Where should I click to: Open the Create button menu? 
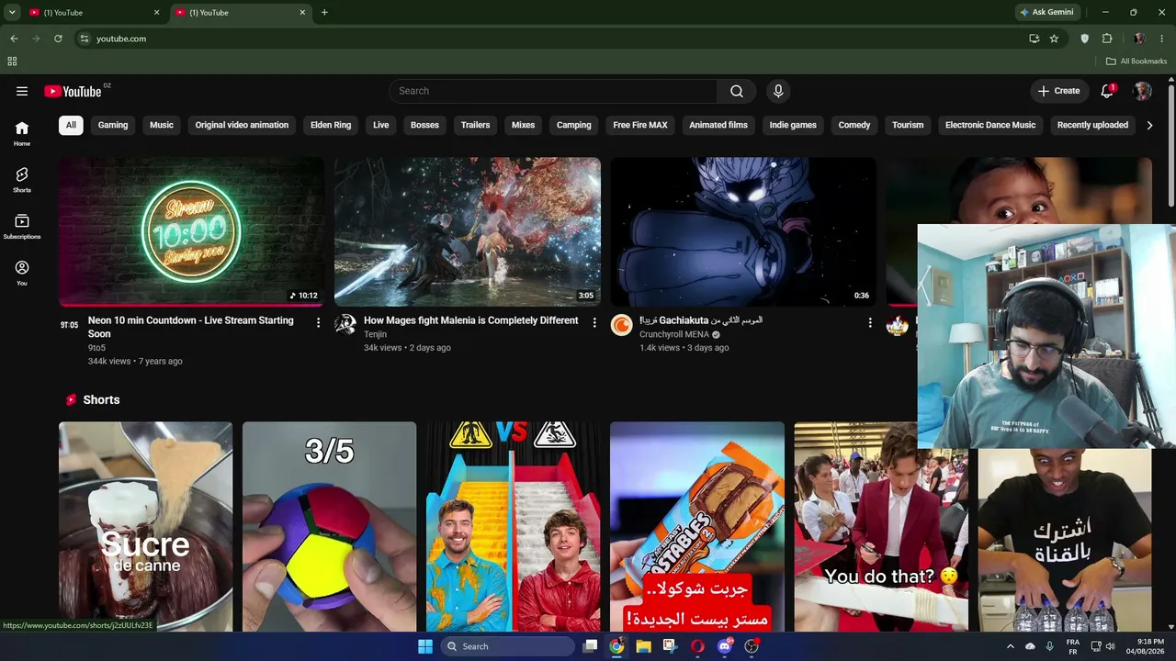click(x=1058, y=91)
